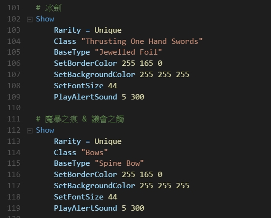Collapse the Show block at line 102
The height and width of the screenshot is (218, 271).
[x=30, y=20]
